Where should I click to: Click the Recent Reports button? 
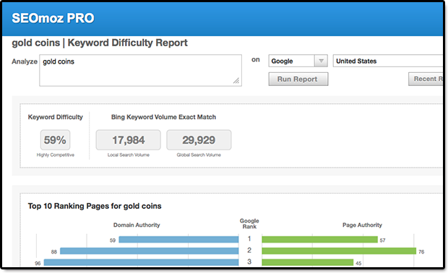[x=426, y=79]
